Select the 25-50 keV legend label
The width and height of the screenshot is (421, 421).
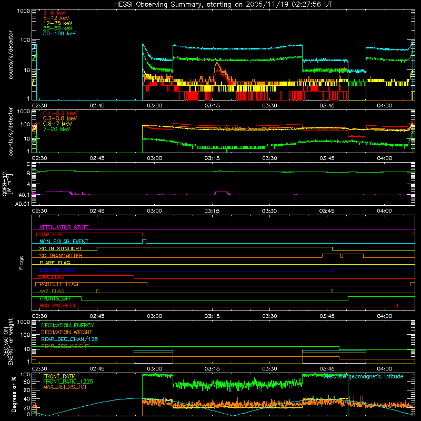click(58, 28)
